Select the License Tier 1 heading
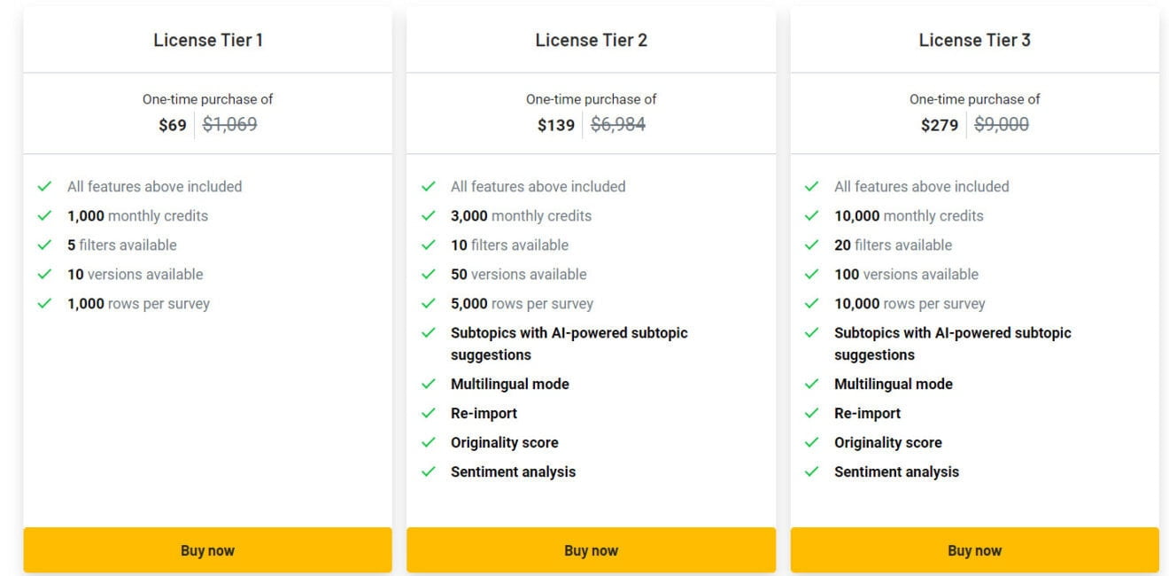The height and width of the screenshot is (576, 1169). point(207,40)
